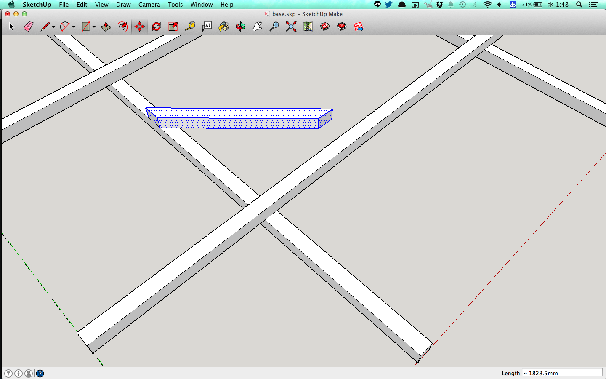Viewport: 606px width, 379px height.
Task: Click the Length measurement input field
Action: [562, 373]
